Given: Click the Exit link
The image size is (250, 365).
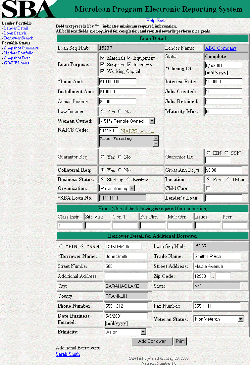Looking at the screenshot, I should (x=161, y=21).
